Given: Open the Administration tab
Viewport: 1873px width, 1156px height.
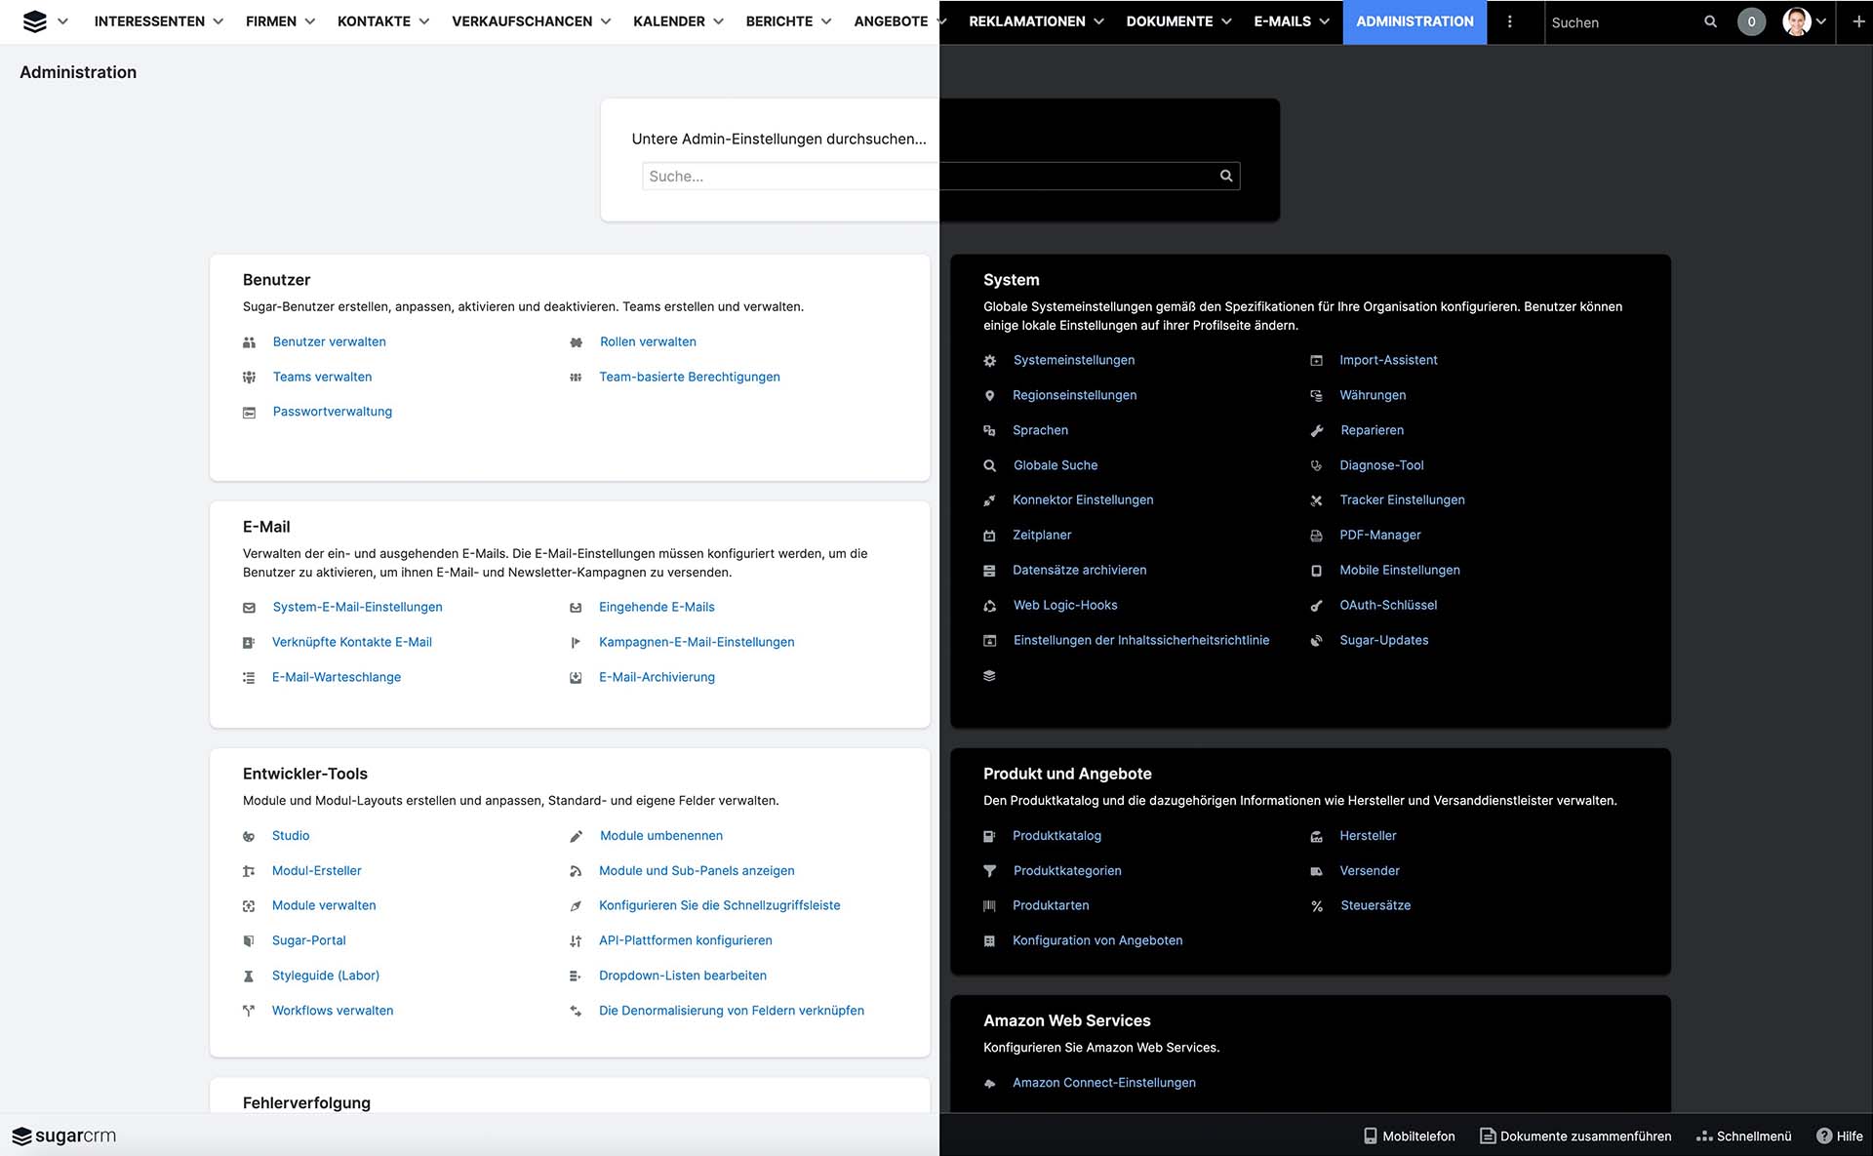Looking at the screenshot, I should click(1415, 21).
